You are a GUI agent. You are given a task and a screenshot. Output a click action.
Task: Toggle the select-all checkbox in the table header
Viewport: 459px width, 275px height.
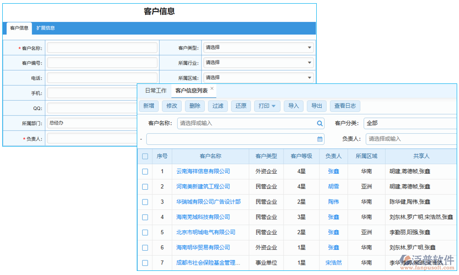click(145, 156)
